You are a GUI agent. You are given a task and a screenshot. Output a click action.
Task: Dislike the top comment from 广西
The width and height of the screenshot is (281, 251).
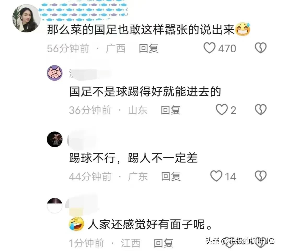tap(261, 48)
